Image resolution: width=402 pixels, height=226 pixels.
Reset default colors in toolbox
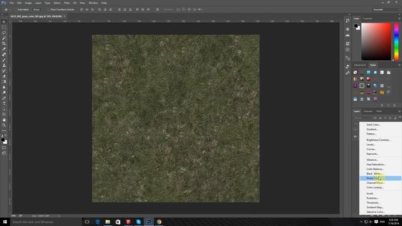click(x=2, y=136)
